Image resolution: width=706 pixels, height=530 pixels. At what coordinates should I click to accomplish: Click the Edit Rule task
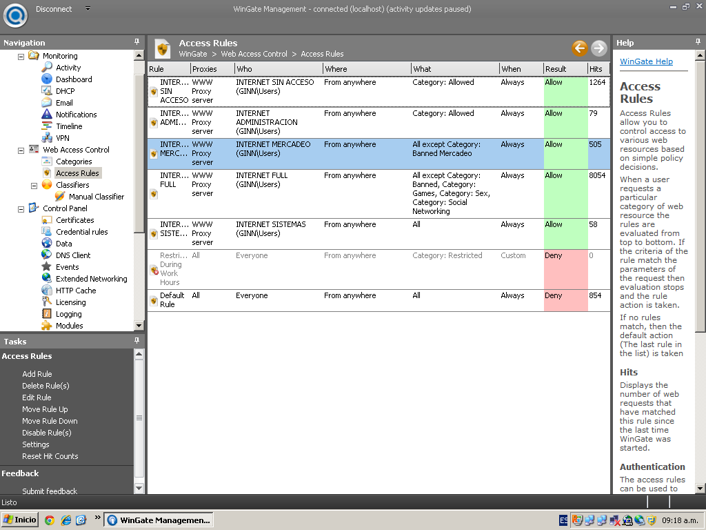click(x=37, y=397)
